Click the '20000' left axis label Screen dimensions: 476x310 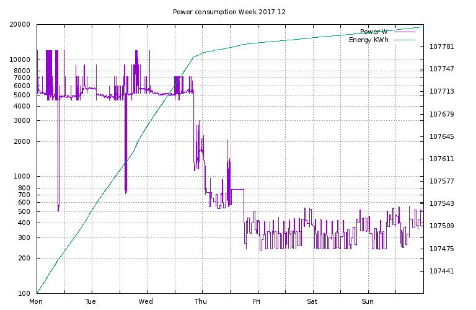20,24
